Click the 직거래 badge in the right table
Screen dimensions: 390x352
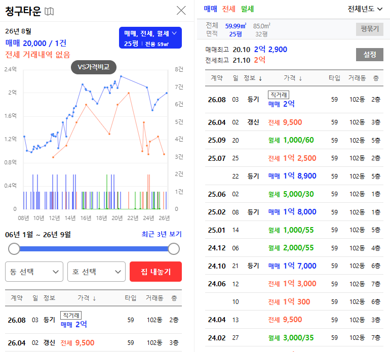point(279,95)
